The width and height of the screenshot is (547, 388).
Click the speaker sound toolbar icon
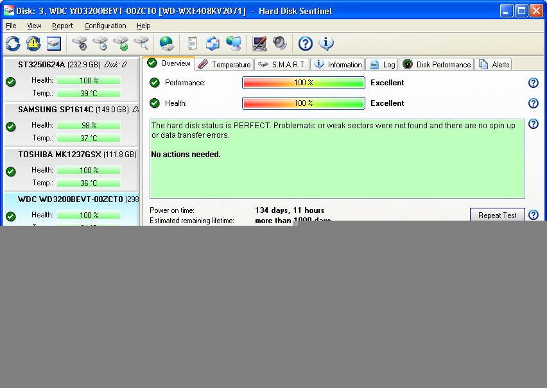click(x=280, y=44)
